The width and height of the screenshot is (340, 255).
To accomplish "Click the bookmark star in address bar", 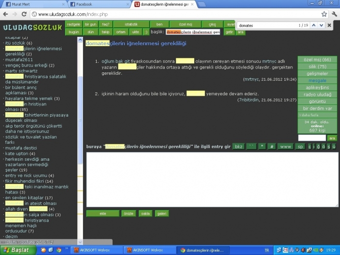I will click(x=324, y=14).
